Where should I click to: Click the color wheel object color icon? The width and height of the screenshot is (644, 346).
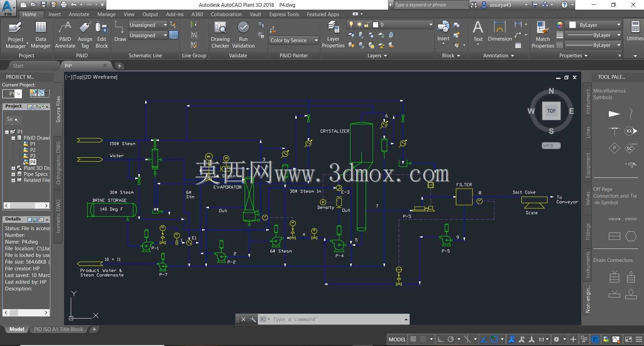tap(559, 25)
